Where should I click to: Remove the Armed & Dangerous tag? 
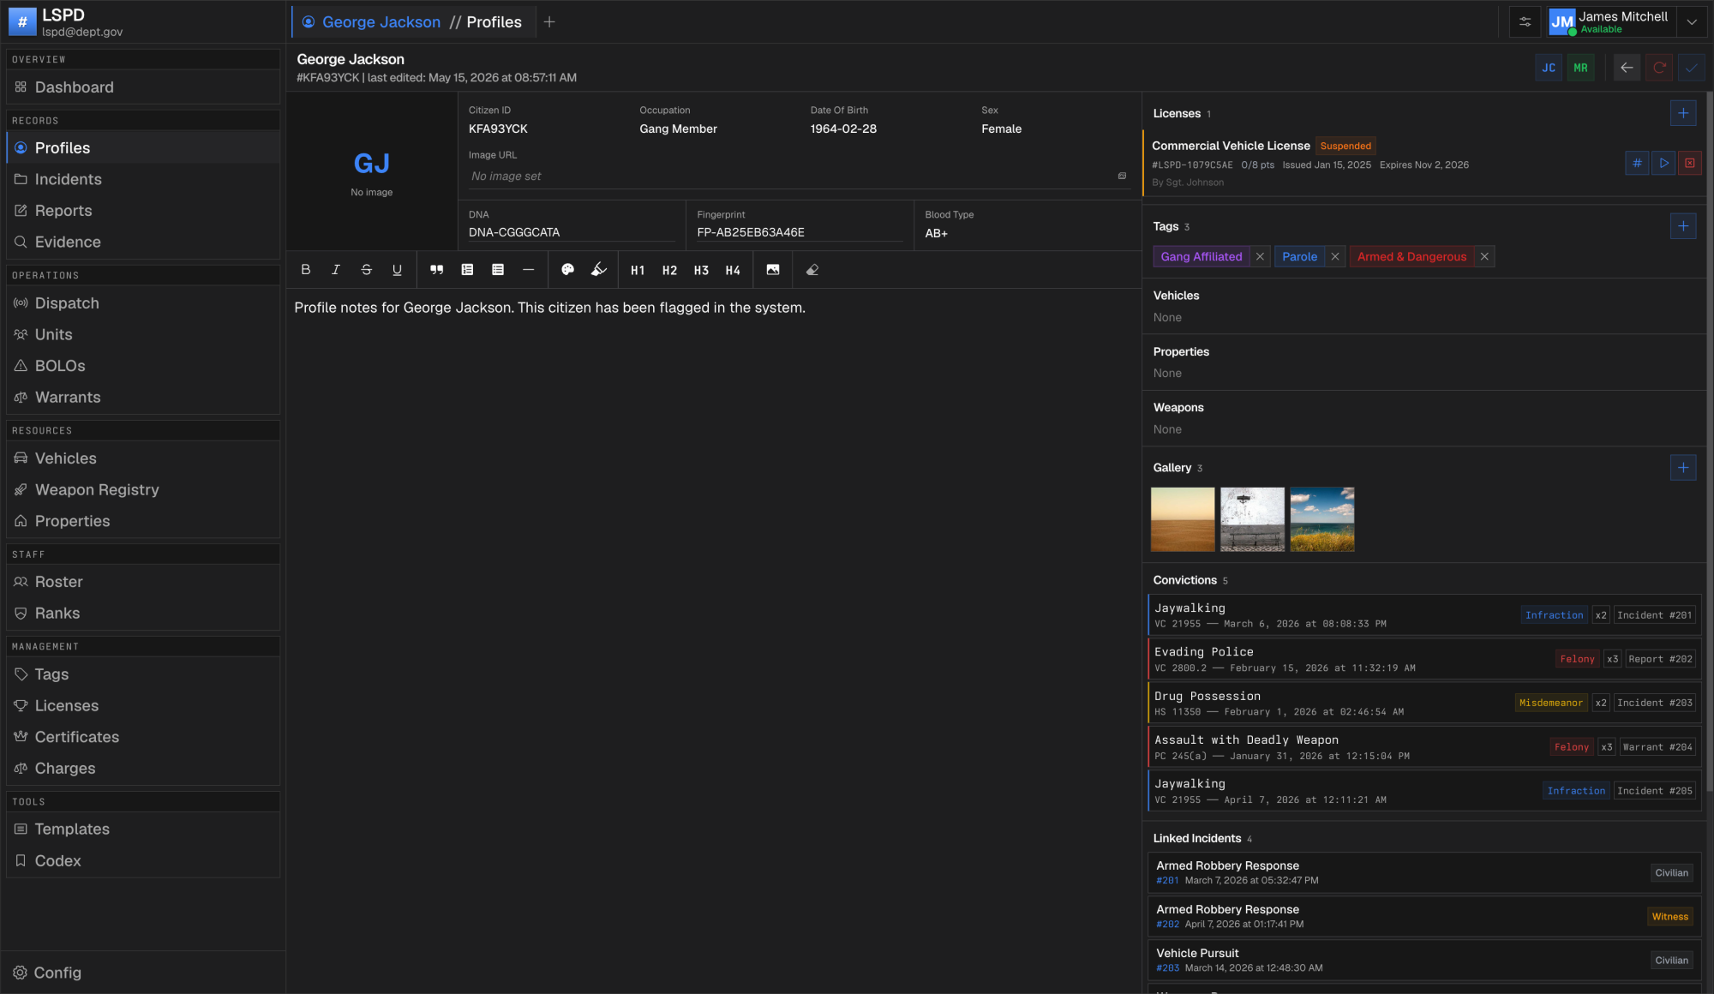coord(1485,257)
